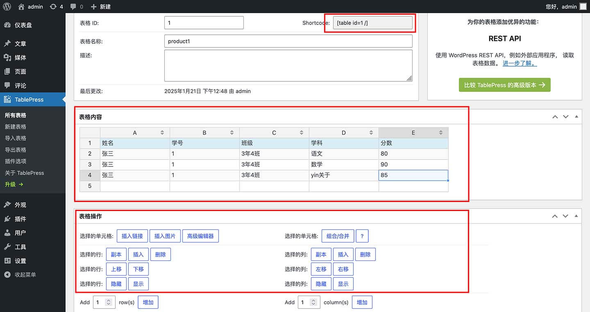Collapse the sidebar with 收起菜单
Viewport: 590px width, 312px height.
20,275
